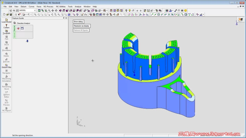
Task: Click the circle with center point icon
Action: click(x=159, y=14)
